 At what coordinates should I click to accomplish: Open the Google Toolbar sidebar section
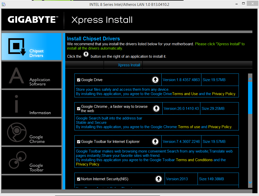tap(31, 160)
